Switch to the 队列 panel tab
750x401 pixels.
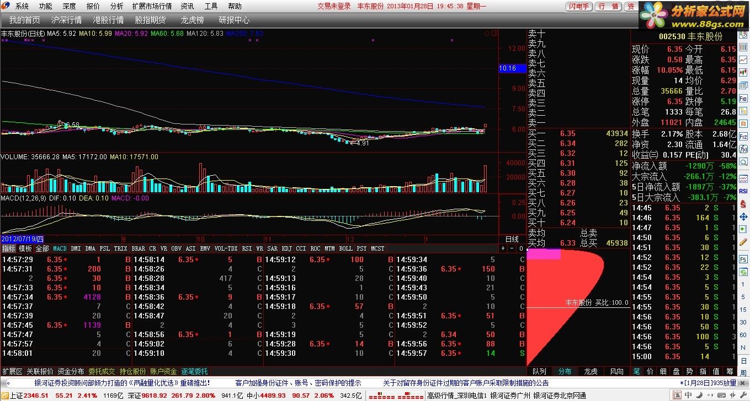click(539, 371)
